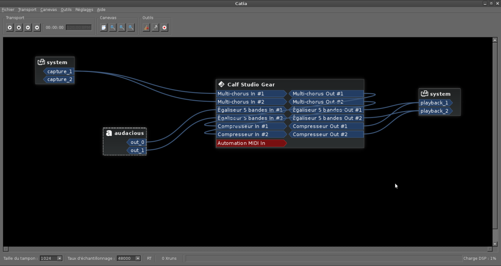Select the Multi-chorus In #2 port
Image resolution: width=501 pixels, height=266 pixels.
coord(252,102)
